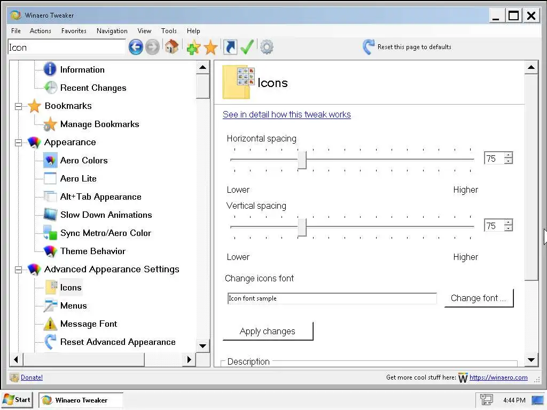The height and width of the screenshot is (410, 547).
Task: Click the Information tree icon
Action: click(x=50, y=69)
